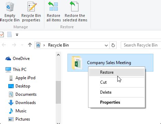Open Apple iPod in the sidebar

(22, 78)
